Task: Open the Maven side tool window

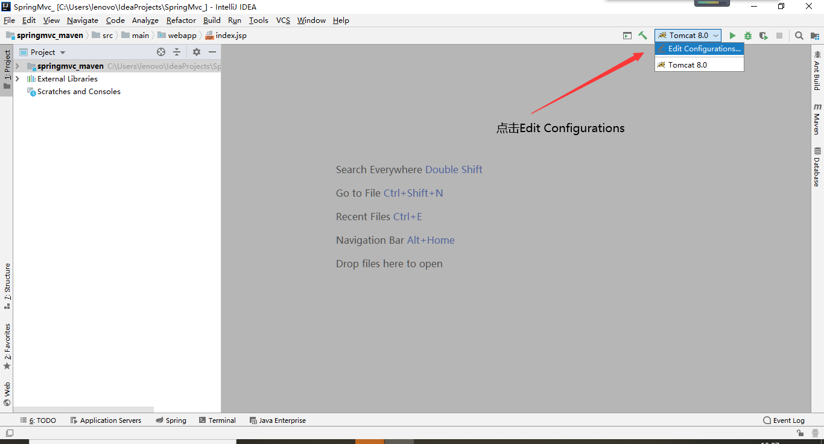Action: click(817, 118)
